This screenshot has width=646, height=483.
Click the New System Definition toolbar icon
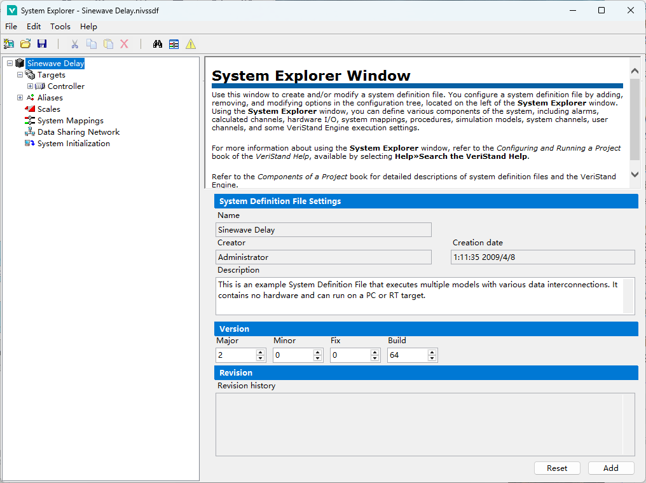(x=9, y=44)
